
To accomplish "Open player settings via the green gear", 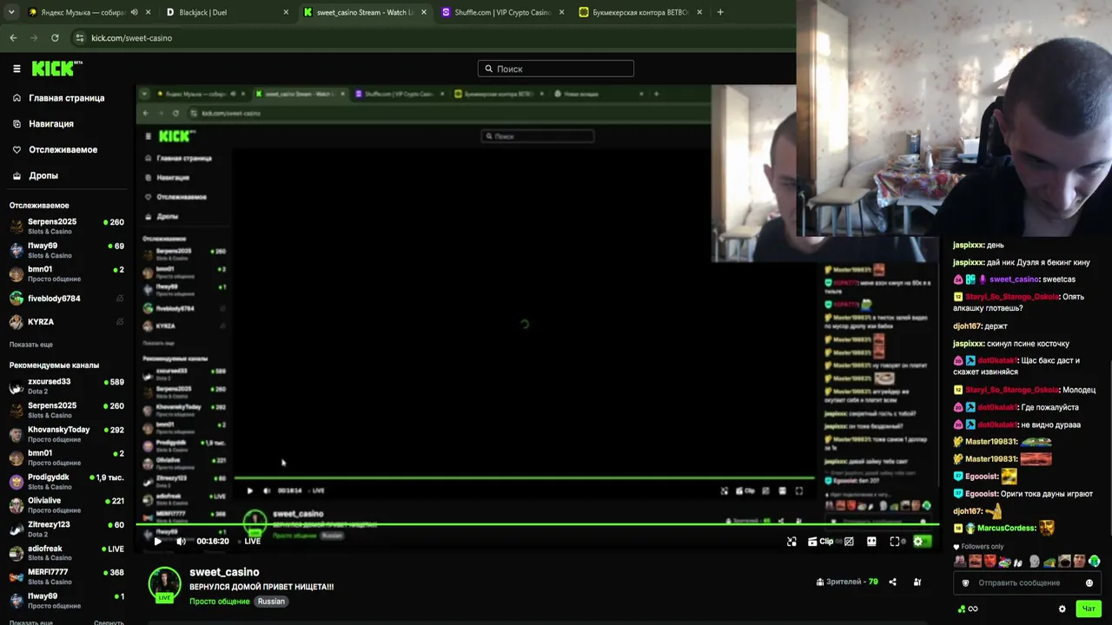I will 918,542.
